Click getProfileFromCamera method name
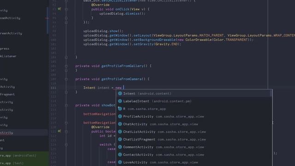This screenshot has width=295, height=166. [122, 79]
